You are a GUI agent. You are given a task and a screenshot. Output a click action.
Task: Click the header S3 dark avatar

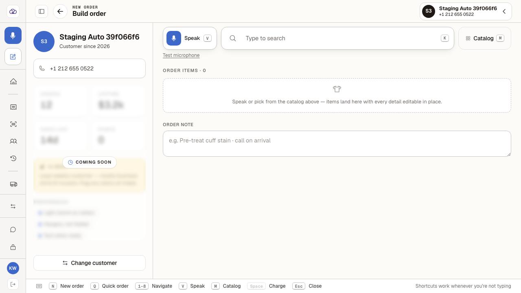click(x=429, y=11)
